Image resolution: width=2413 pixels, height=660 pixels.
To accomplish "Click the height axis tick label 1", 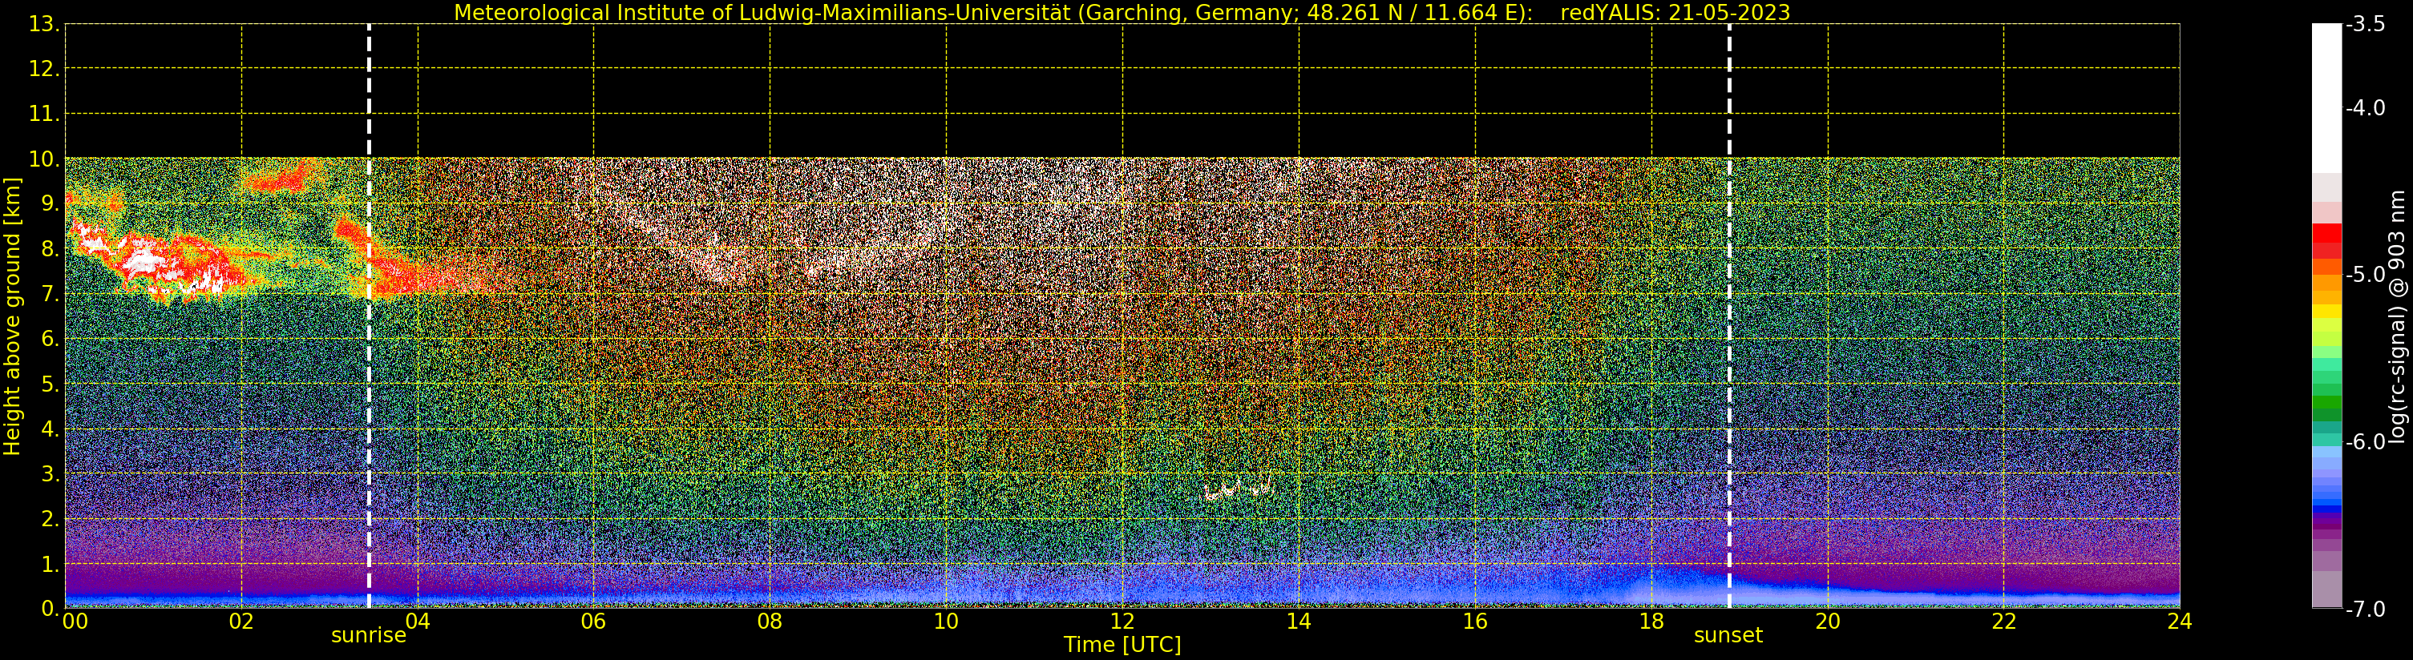I will click(49, 564).
